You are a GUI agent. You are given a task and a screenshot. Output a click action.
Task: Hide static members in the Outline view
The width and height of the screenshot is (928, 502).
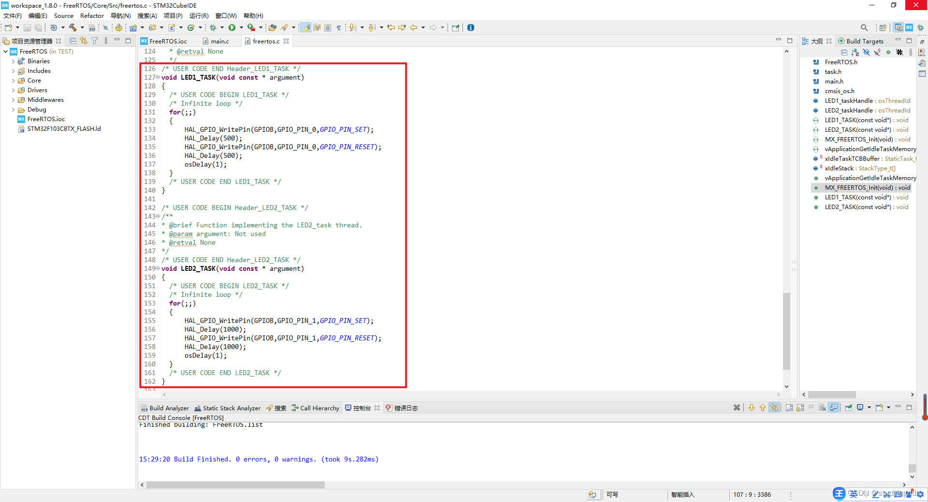pyautogui.click(x=877, y=52)
